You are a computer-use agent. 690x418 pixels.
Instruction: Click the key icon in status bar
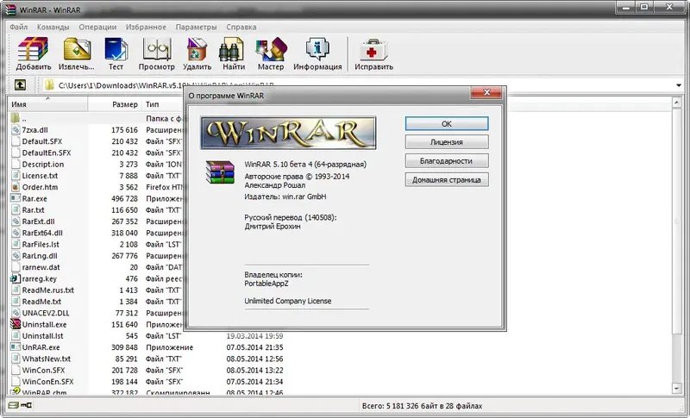27,405
